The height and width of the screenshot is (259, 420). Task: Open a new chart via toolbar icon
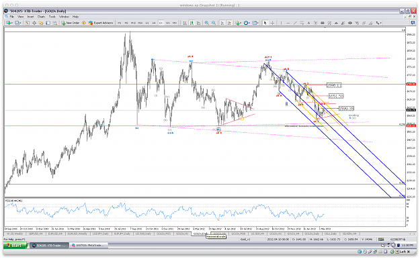click(x=8, y=23)
